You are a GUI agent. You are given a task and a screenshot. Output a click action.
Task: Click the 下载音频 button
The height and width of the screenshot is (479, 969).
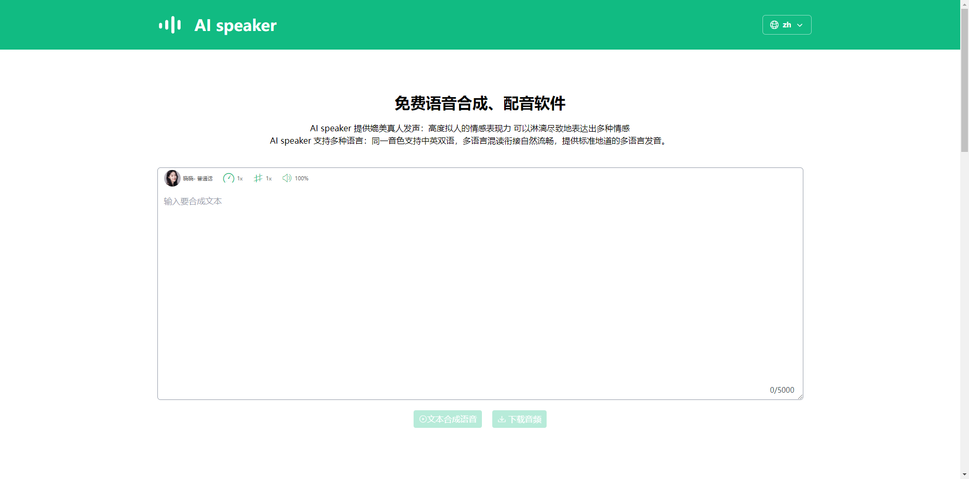point(519,419)
